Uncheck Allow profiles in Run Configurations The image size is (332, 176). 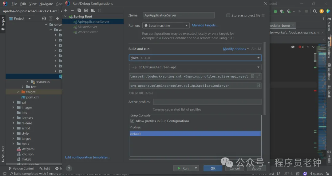[x=132, y=121]
